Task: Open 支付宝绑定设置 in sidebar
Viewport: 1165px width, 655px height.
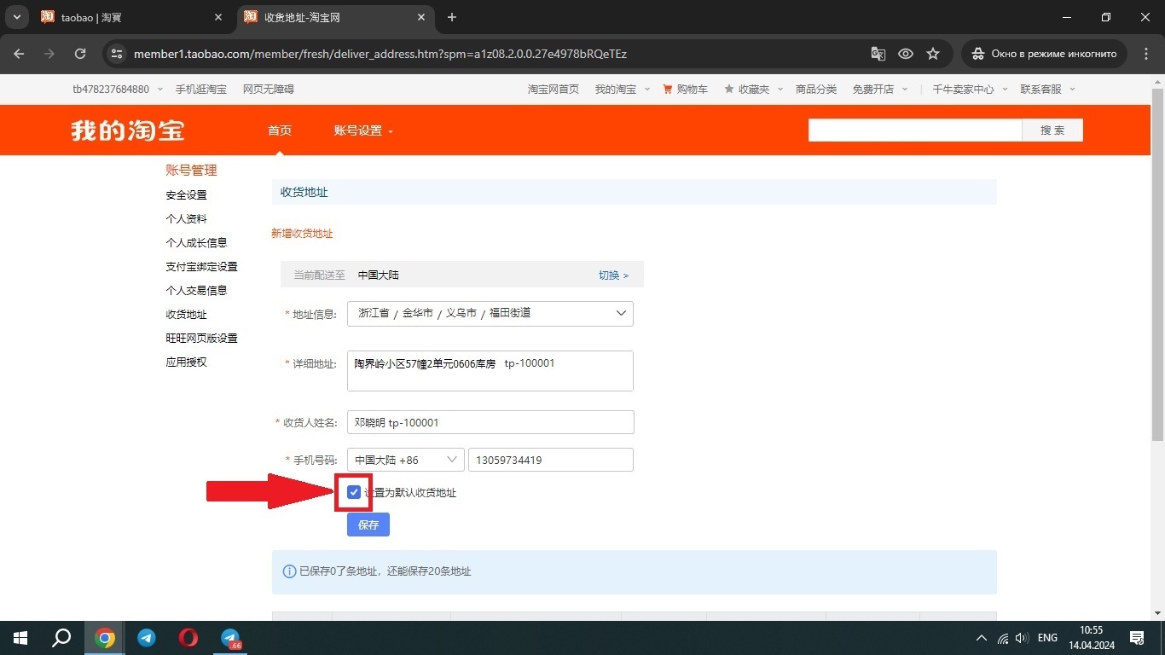Action: [202, 267]
